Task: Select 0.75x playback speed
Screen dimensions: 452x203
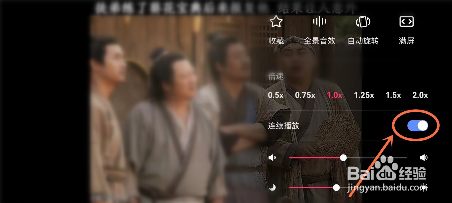Action: [305, 95]
